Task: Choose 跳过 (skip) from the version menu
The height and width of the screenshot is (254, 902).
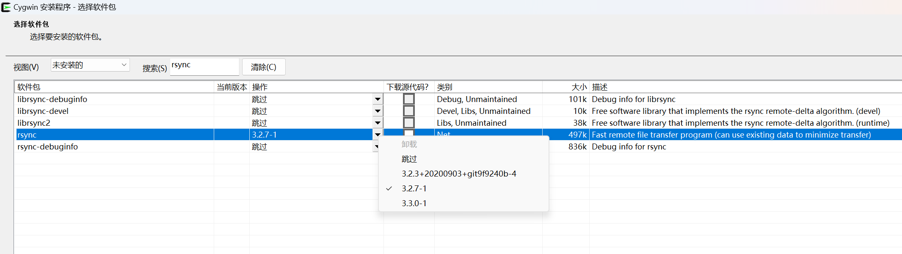Action: [x=409, y=159]
